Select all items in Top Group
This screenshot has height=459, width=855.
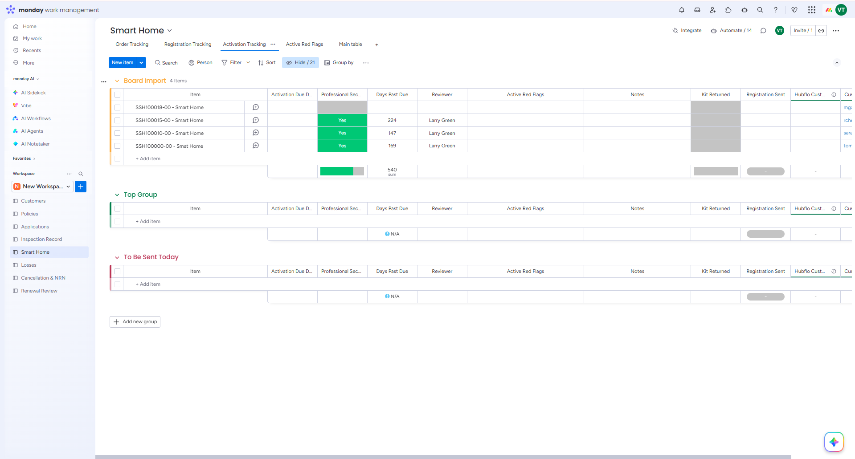pyautogui.click(x=118, y=208)
